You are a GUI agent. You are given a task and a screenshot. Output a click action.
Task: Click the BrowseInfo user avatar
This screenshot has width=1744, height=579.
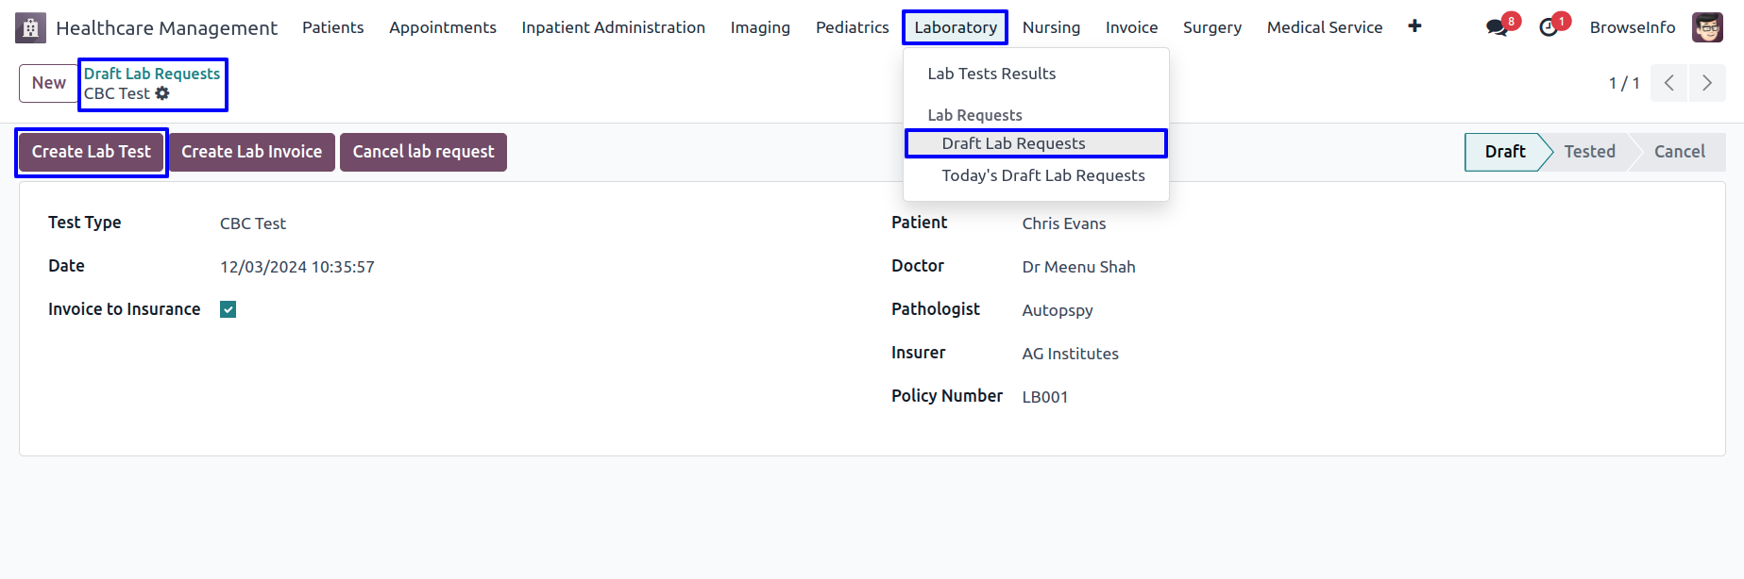(1707, 27)
